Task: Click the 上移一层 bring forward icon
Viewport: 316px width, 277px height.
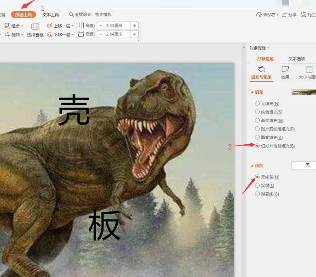Action: (49, 26)
